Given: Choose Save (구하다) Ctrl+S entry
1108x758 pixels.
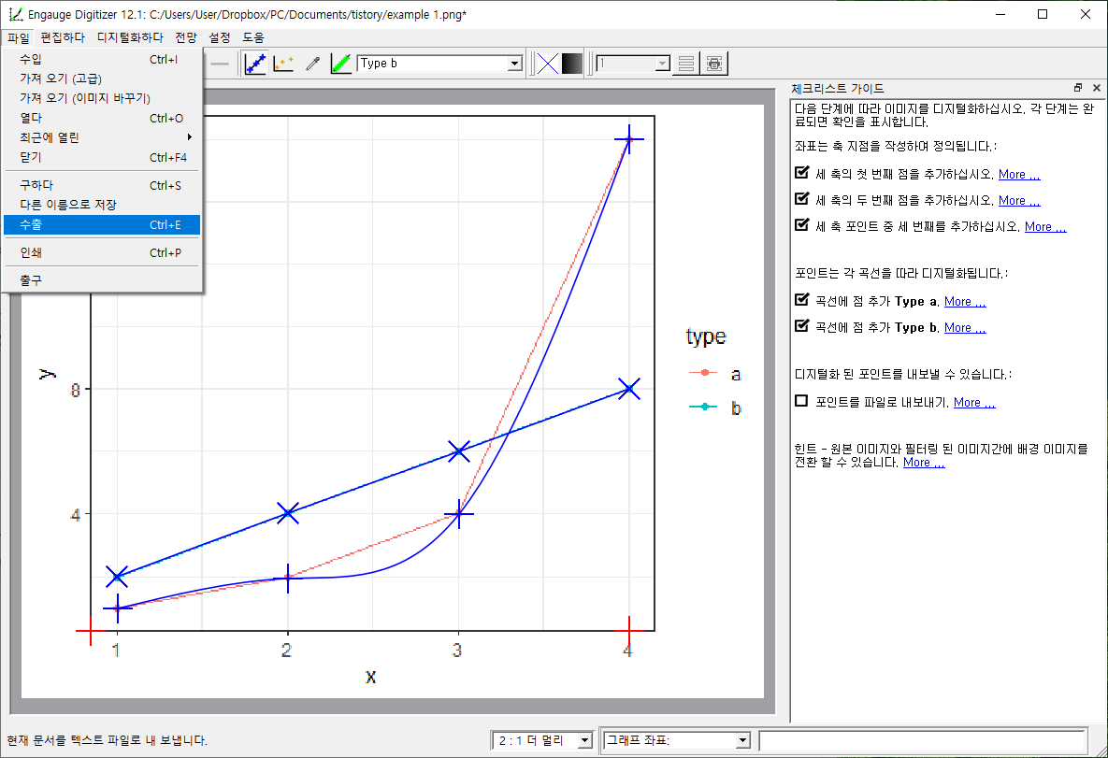Looking at the screenshot, I should click(102, 185).
